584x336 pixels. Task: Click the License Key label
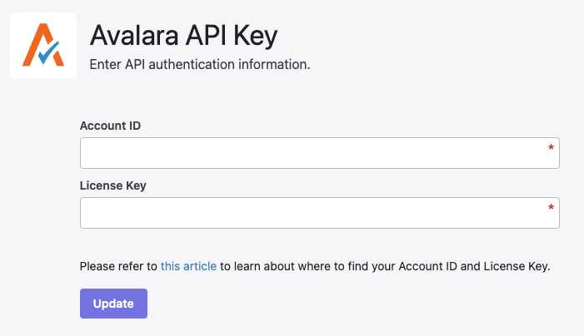point(113,185)
